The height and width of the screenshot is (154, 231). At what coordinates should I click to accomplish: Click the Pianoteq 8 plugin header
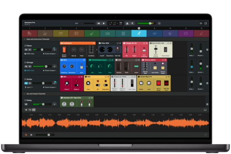[x=78, y=43]
